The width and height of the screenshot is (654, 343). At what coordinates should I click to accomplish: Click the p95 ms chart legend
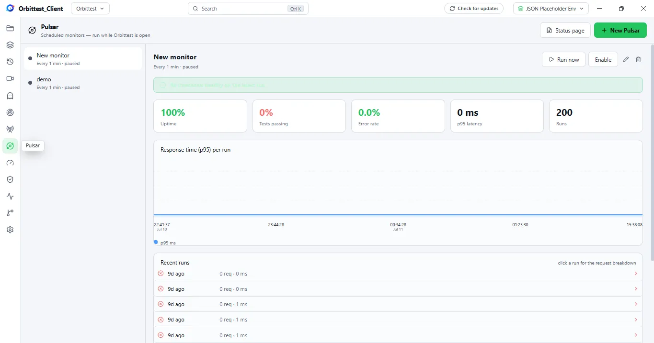[165, 243]
